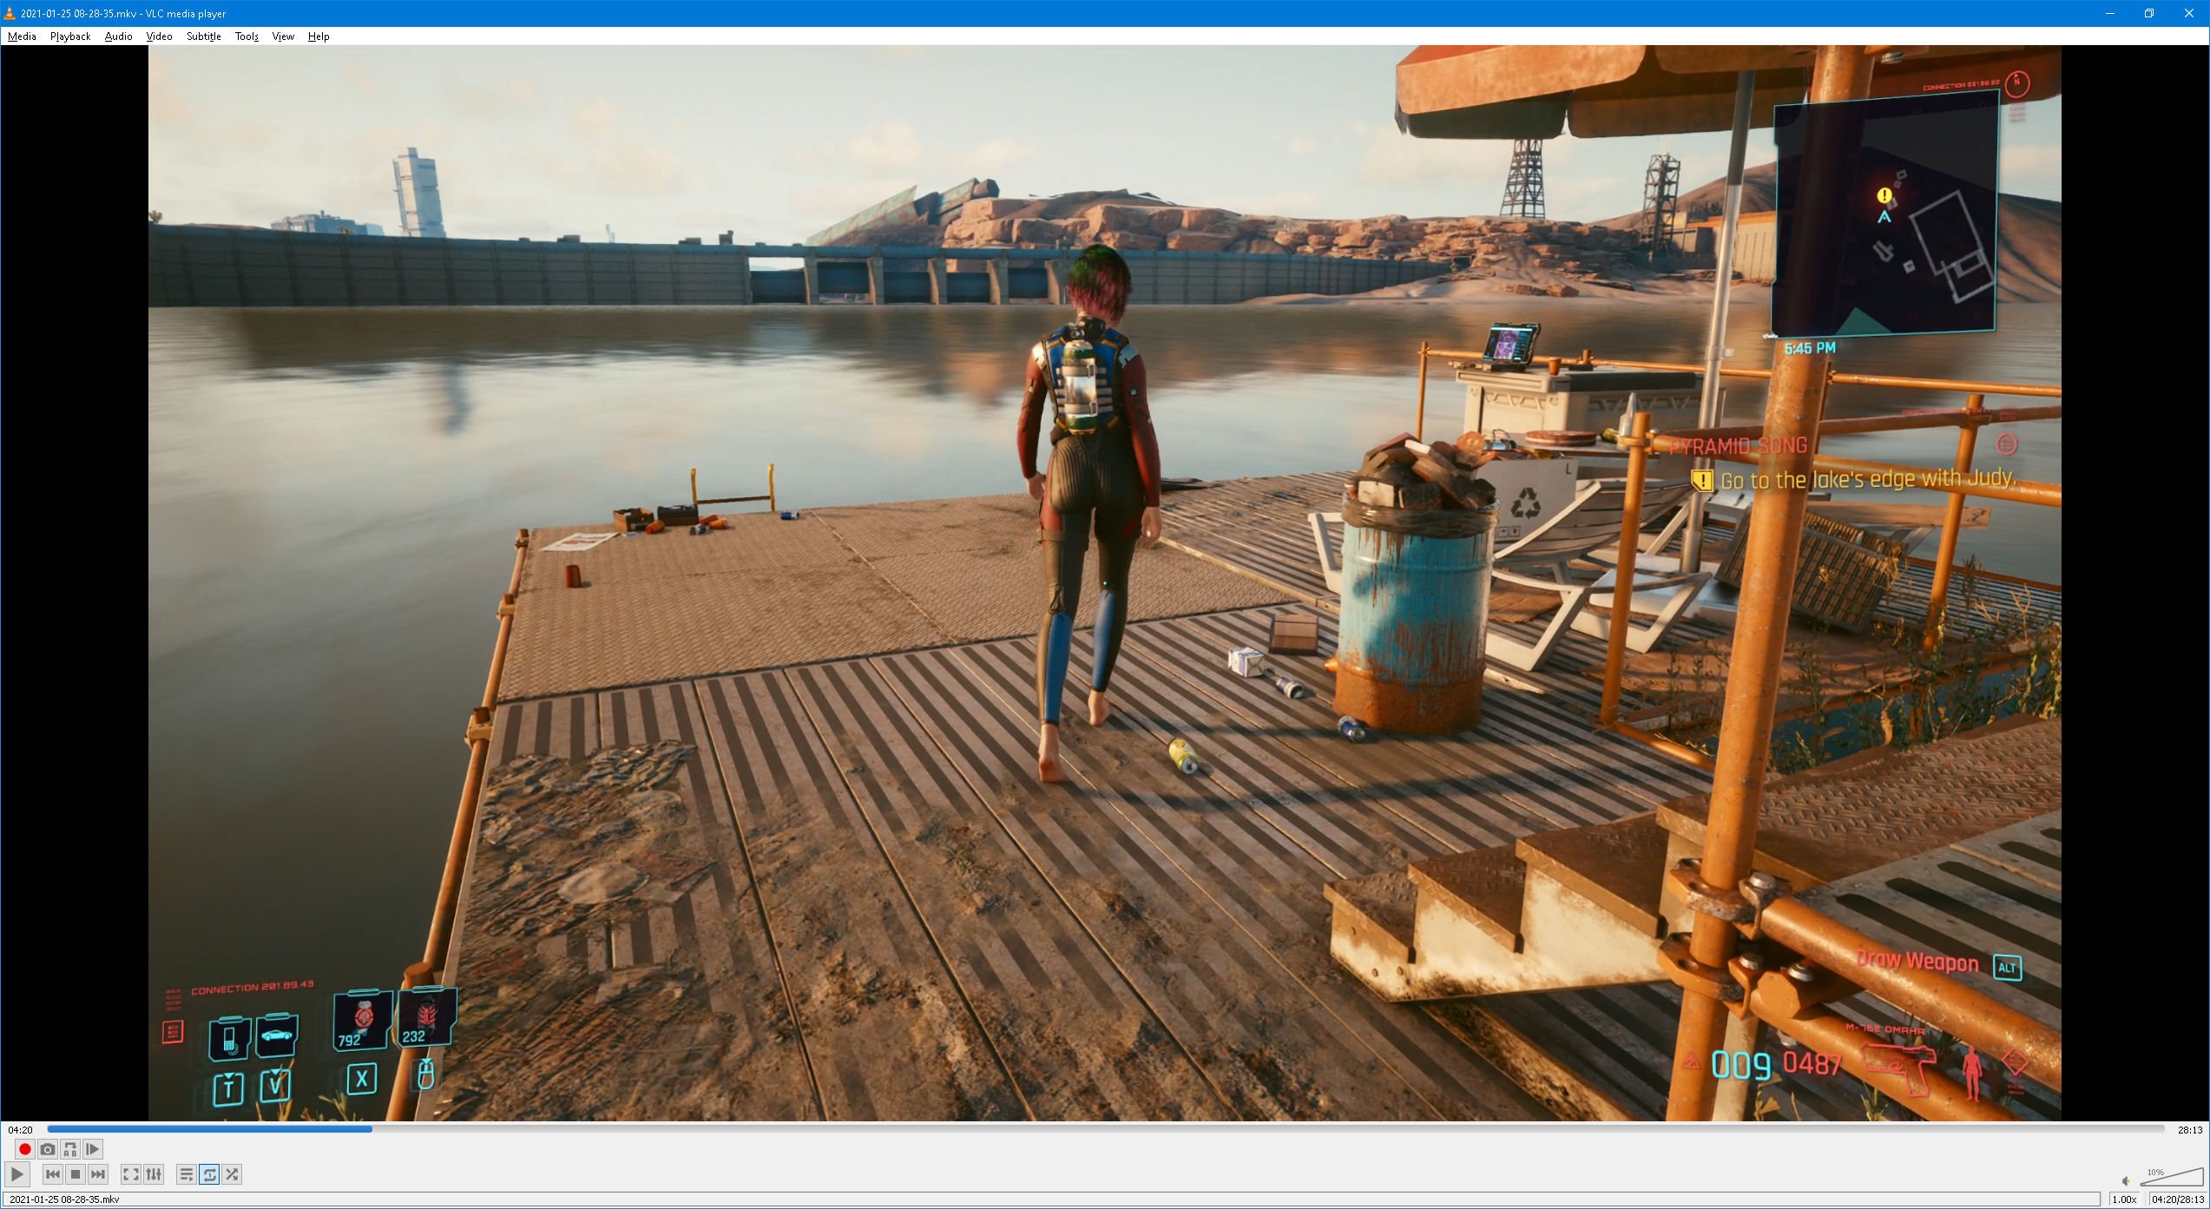This screenshot has height=1209, width=2210.
Task: Click the VLC cone icon in title bar
Action: (10, 13)
